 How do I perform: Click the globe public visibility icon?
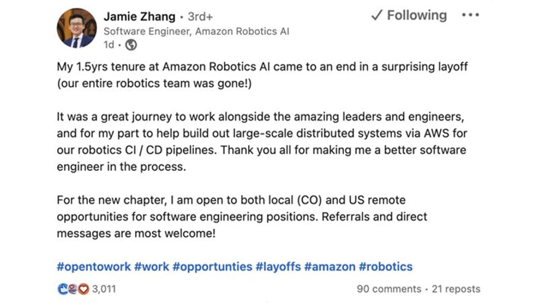point(131,45)
